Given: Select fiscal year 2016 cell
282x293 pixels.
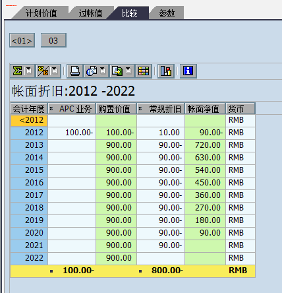Looking at the screenshot, I should click(x=29, y=183).
